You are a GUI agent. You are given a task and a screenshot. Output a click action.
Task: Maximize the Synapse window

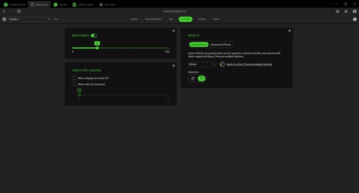[x=345, y=4]
